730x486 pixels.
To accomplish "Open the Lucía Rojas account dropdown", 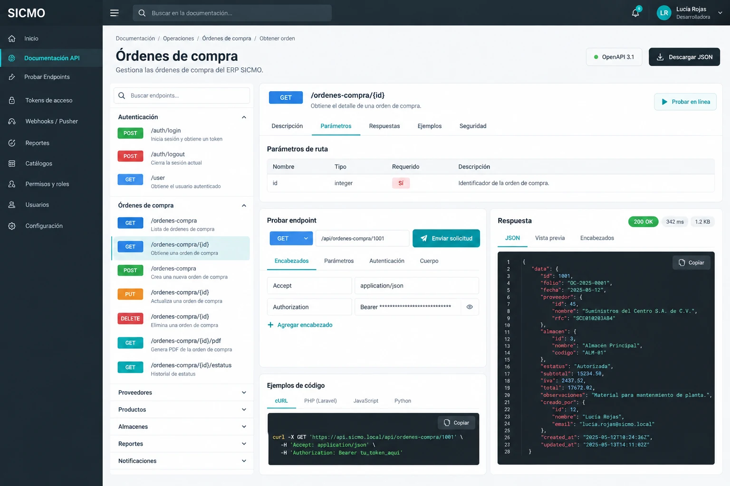I will [x=720, y=13].
